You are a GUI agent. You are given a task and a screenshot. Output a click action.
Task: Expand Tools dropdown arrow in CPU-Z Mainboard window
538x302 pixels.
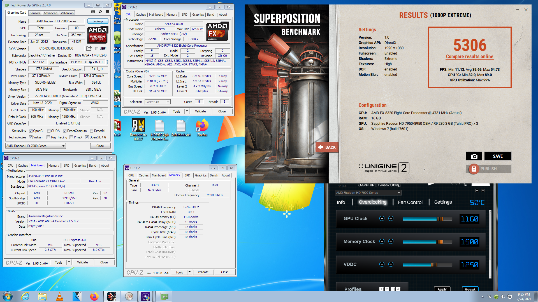(x=69, y=262)
